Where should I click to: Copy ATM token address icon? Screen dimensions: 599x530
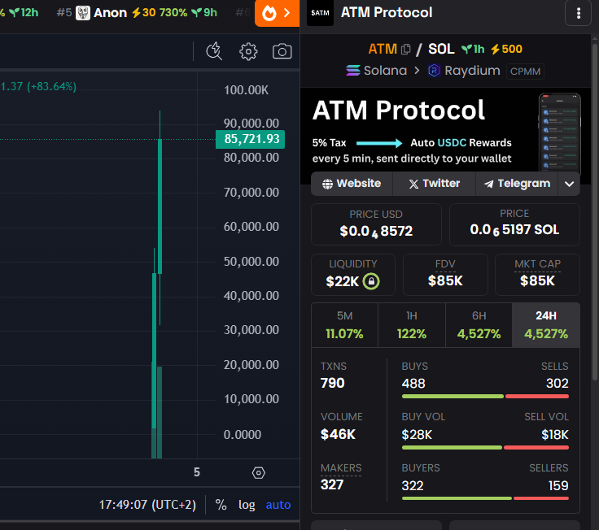(405, 50)
